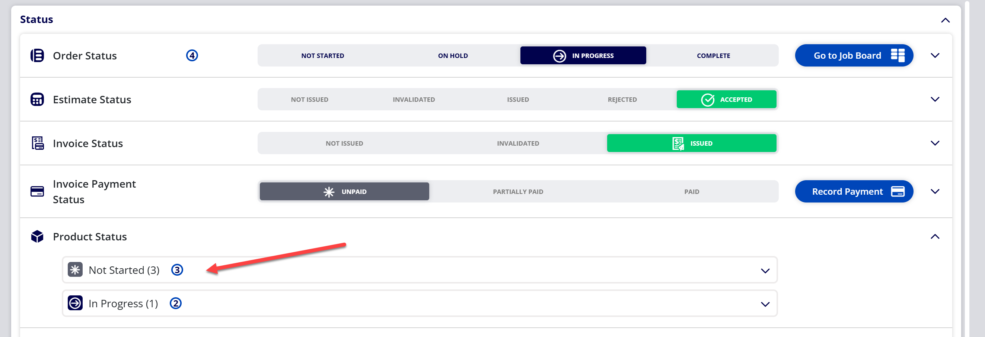
Task: Click the Invoice Status document icon
Action: pos(37,143)
